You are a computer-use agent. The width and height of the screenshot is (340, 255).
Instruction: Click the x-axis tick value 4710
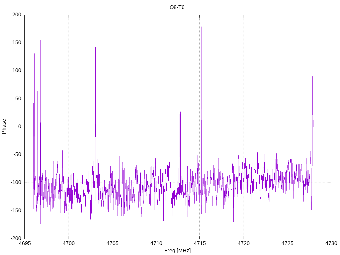pos(156,243)
